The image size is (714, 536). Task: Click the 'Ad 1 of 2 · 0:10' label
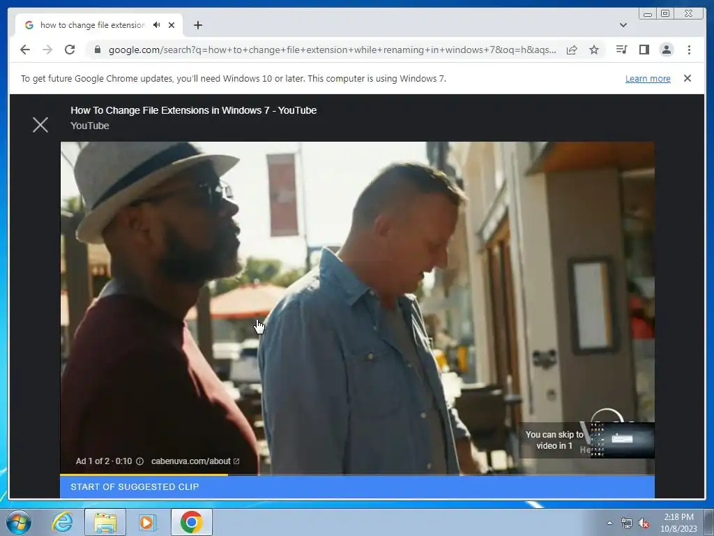pyautogui.click(x=104, y=461)
